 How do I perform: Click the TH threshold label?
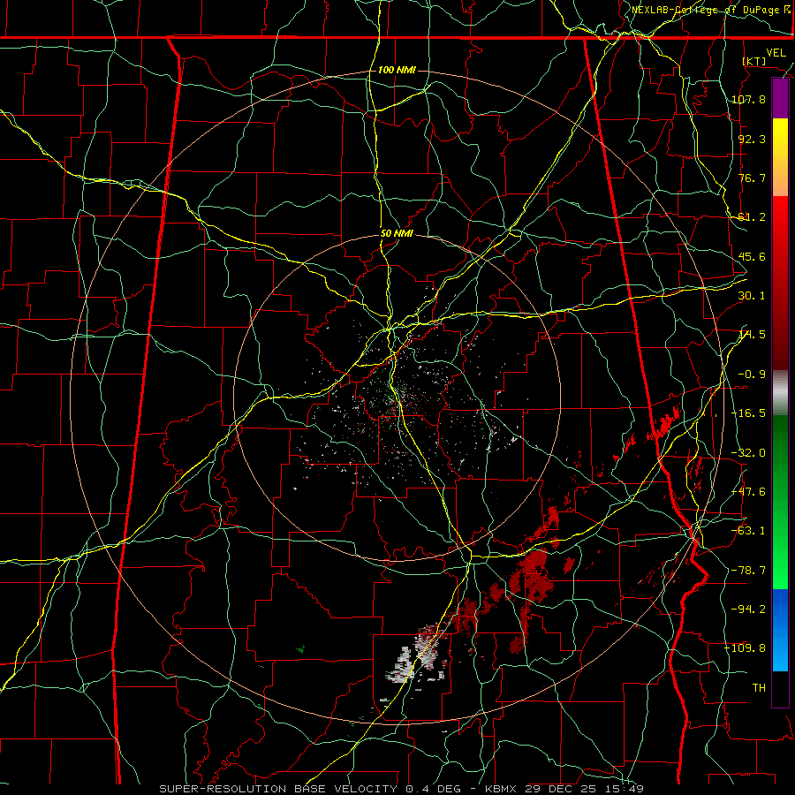point(759,688)
